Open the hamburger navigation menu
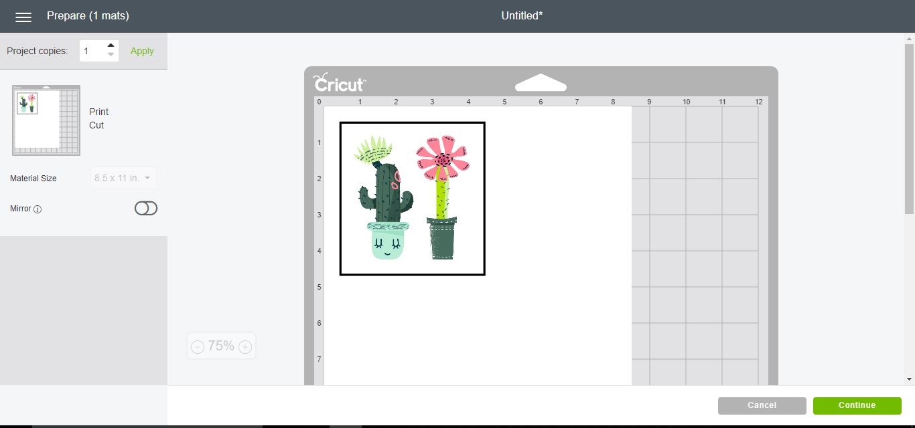Image resolution: width=915 pixels, height=428 pixels. coord(23,17)
